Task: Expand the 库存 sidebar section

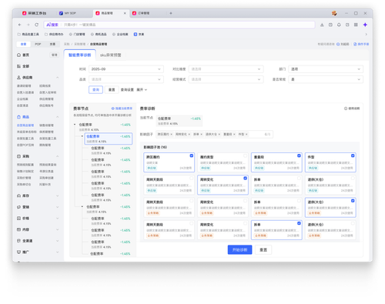Action: (x=58, y=195)
